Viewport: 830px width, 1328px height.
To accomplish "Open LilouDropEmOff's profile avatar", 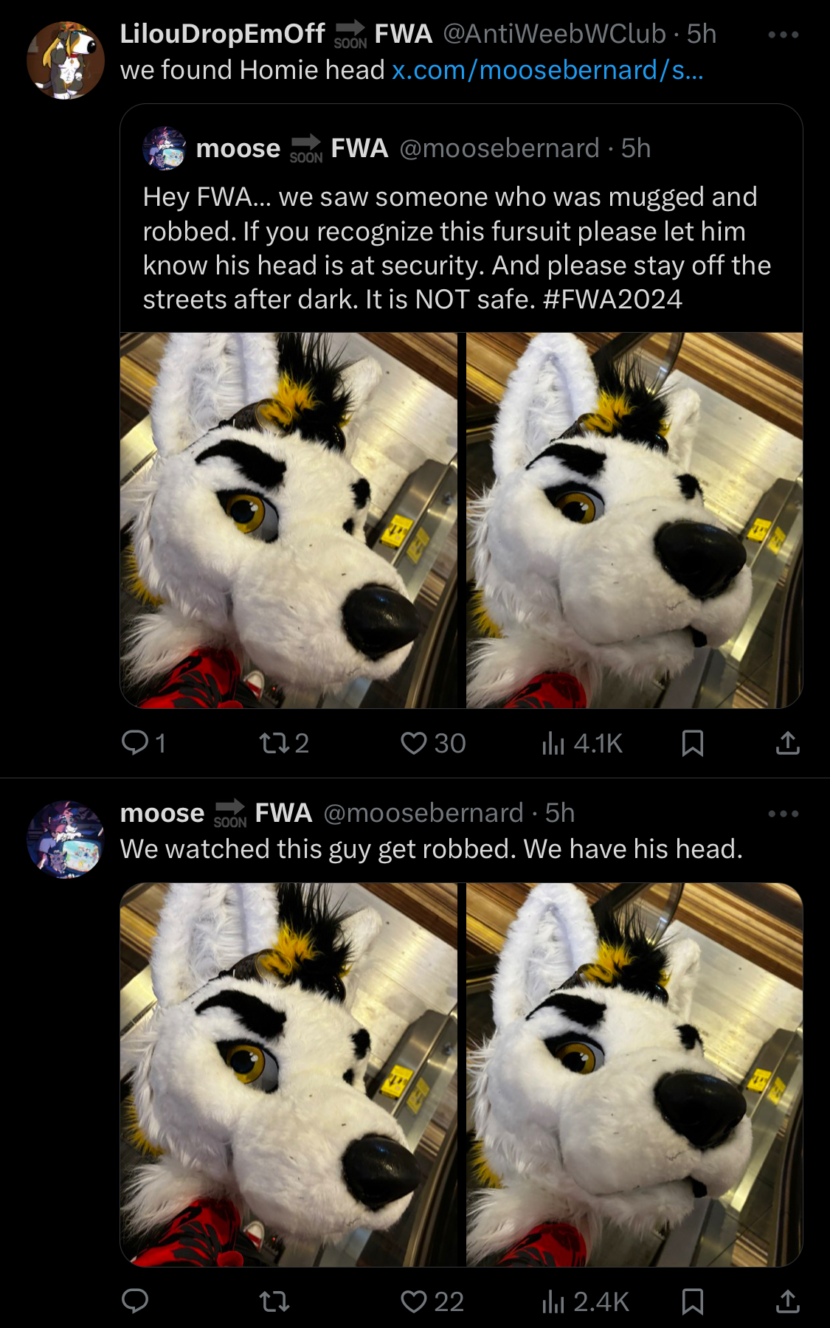I will pos(66,60).
